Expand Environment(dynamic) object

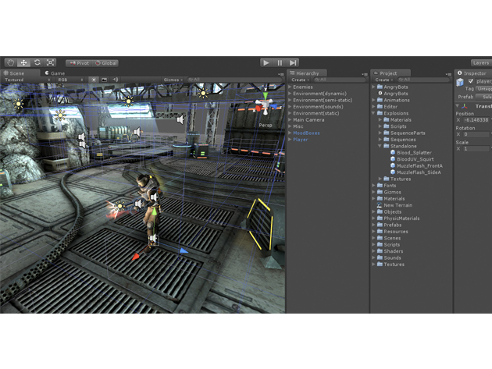pos(290,94)
